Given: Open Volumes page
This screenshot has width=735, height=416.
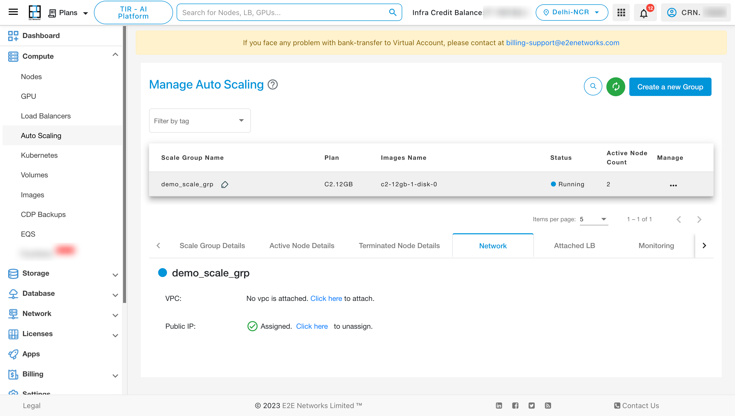Looking at the screenshot, I should [x=34, y=175].
